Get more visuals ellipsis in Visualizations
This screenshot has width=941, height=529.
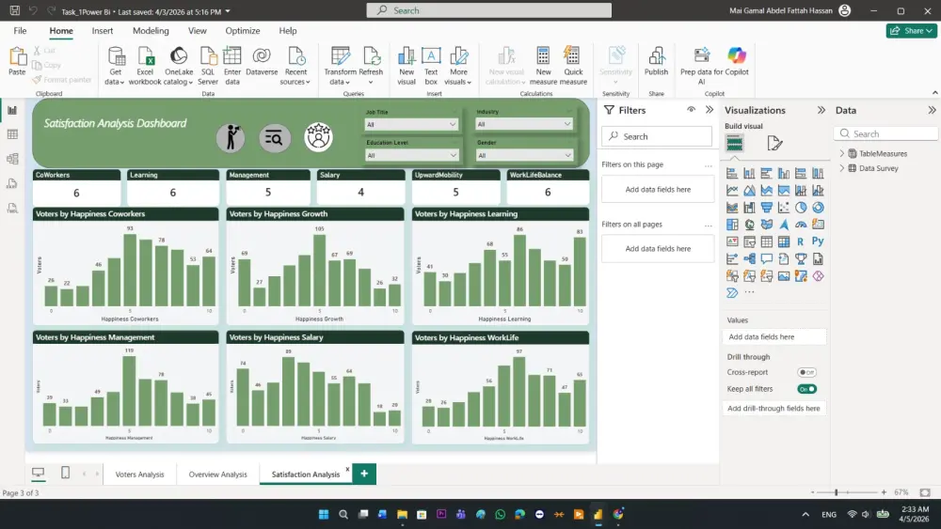tap(750, 292)
